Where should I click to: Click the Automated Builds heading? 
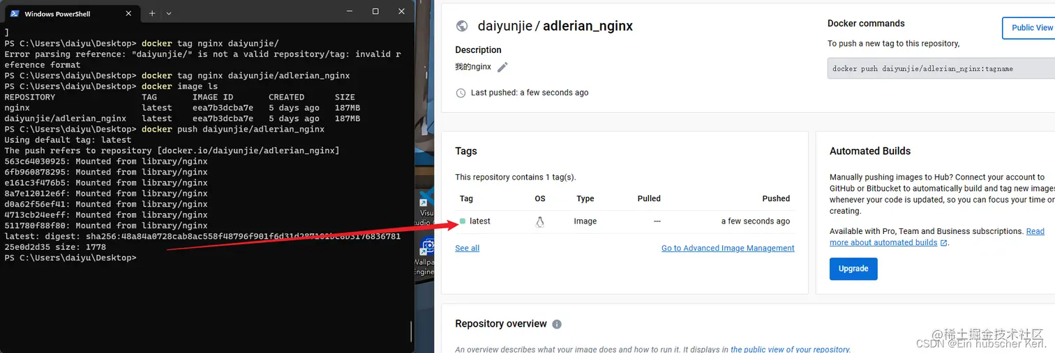tap(870, 151)
